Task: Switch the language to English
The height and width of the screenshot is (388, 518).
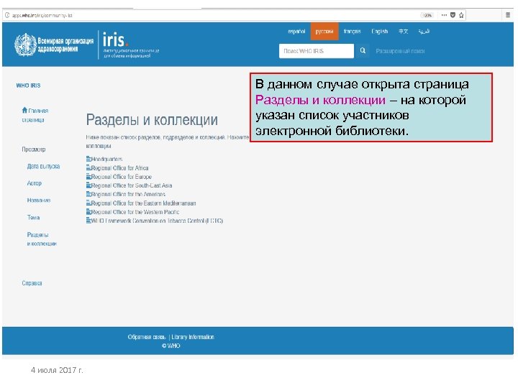Action: click(380, 32)
